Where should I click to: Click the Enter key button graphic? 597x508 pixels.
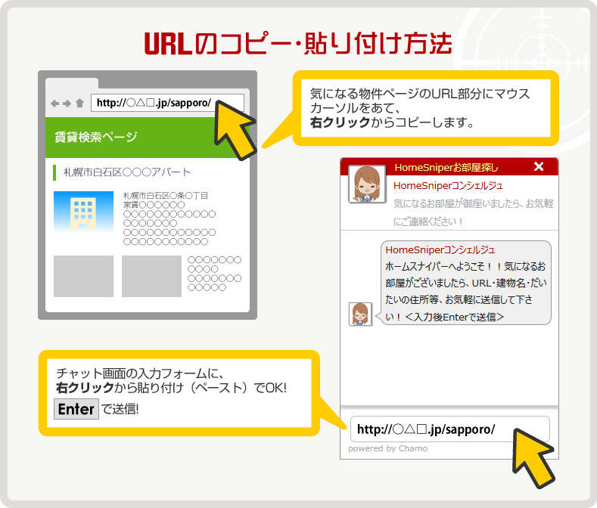(x=76, y=409)
